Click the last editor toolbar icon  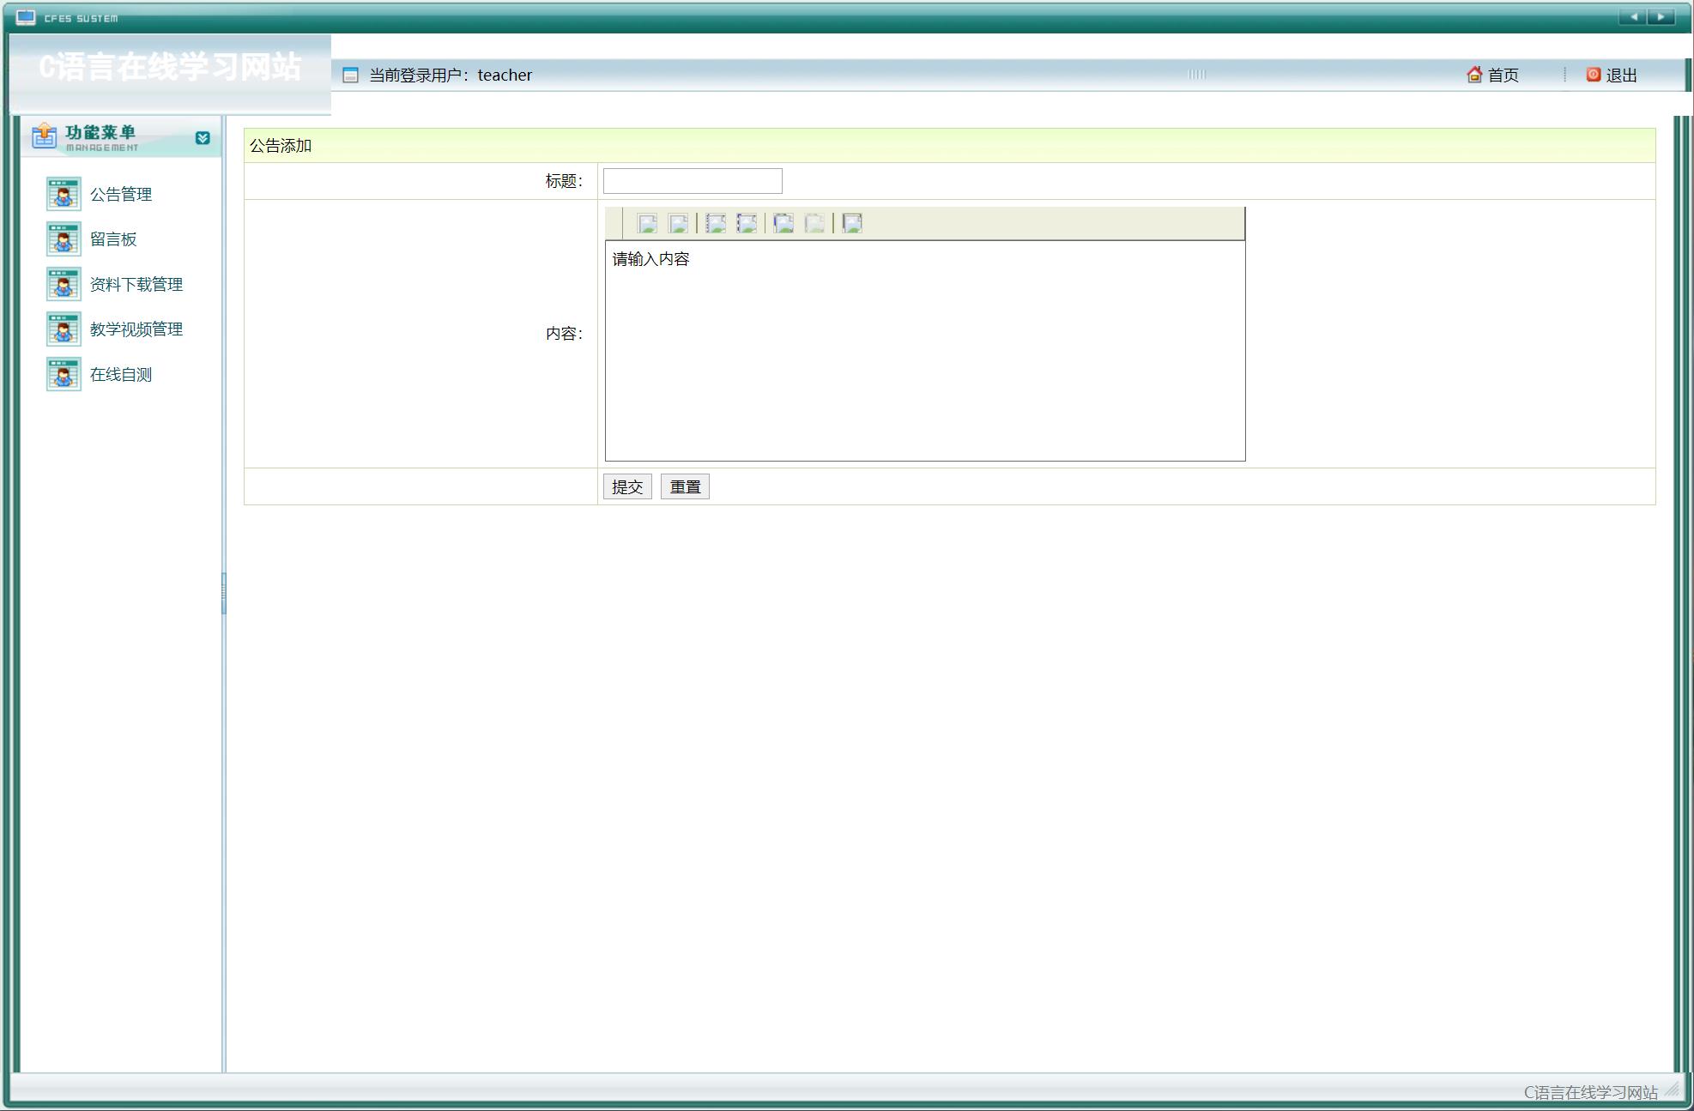(852, 224)
